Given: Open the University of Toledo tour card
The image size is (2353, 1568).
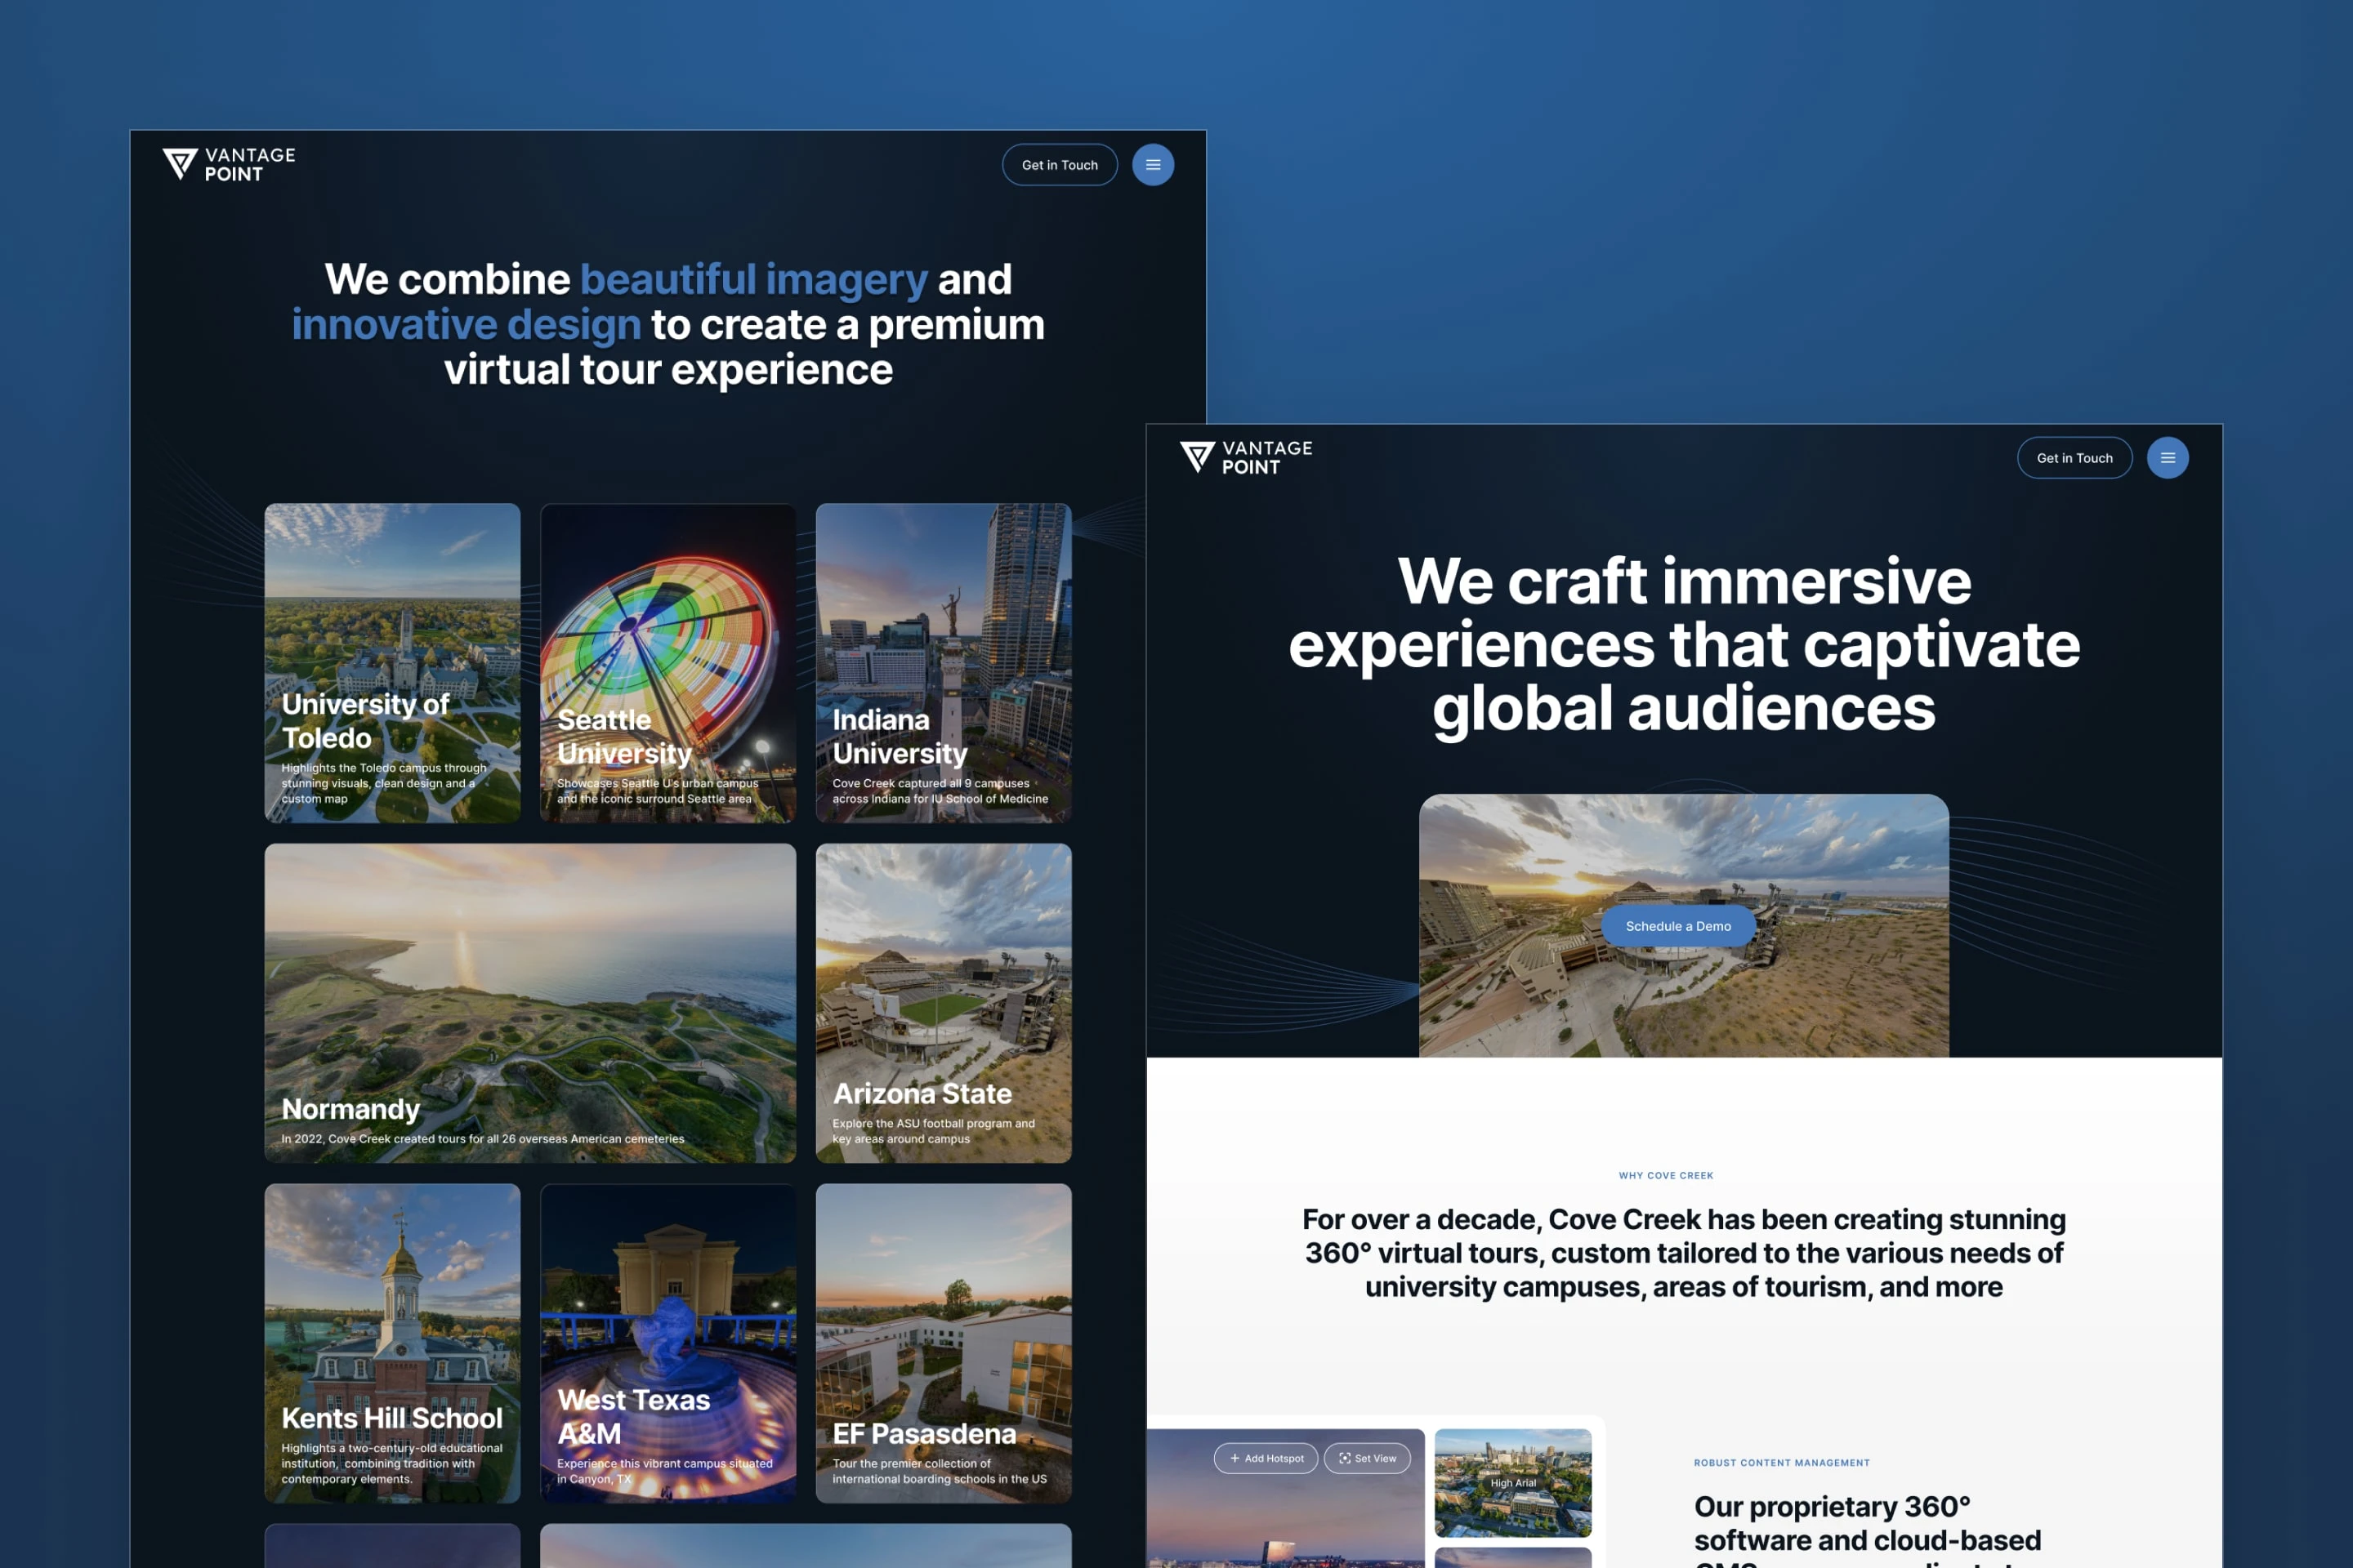Looking at the screenshot, I should click(x=392, y=662).
